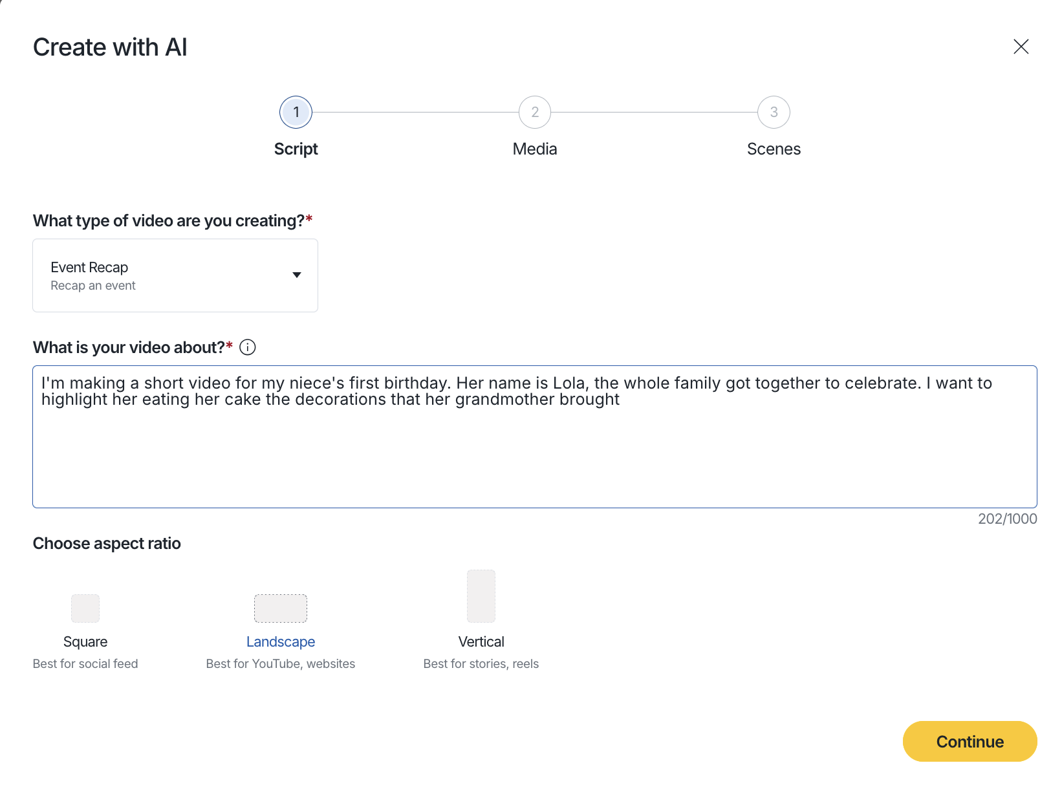
Task: Click the info icon beside video about
Action: click(248, 347)
